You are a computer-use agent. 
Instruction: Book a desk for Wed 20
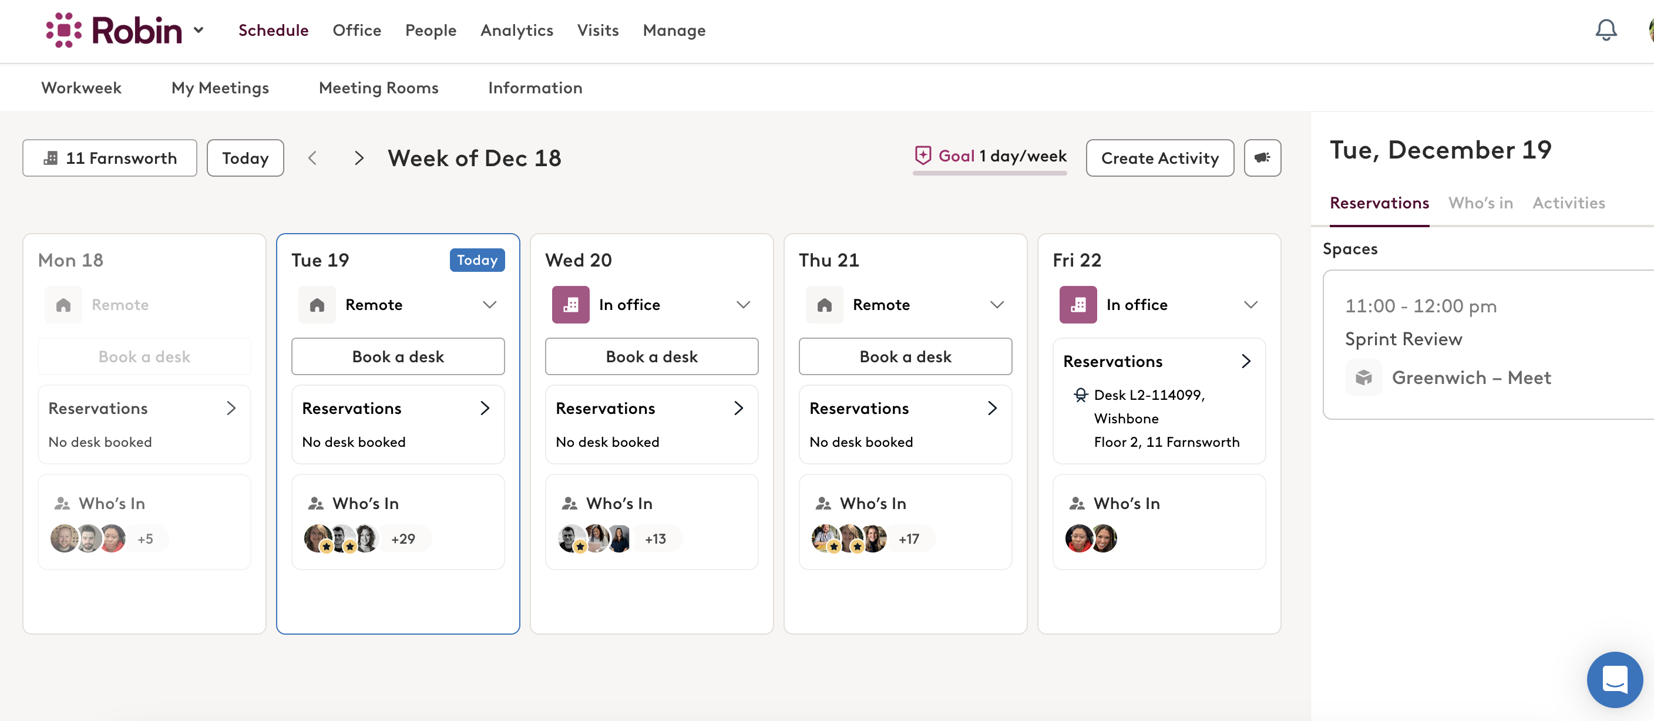651,356
